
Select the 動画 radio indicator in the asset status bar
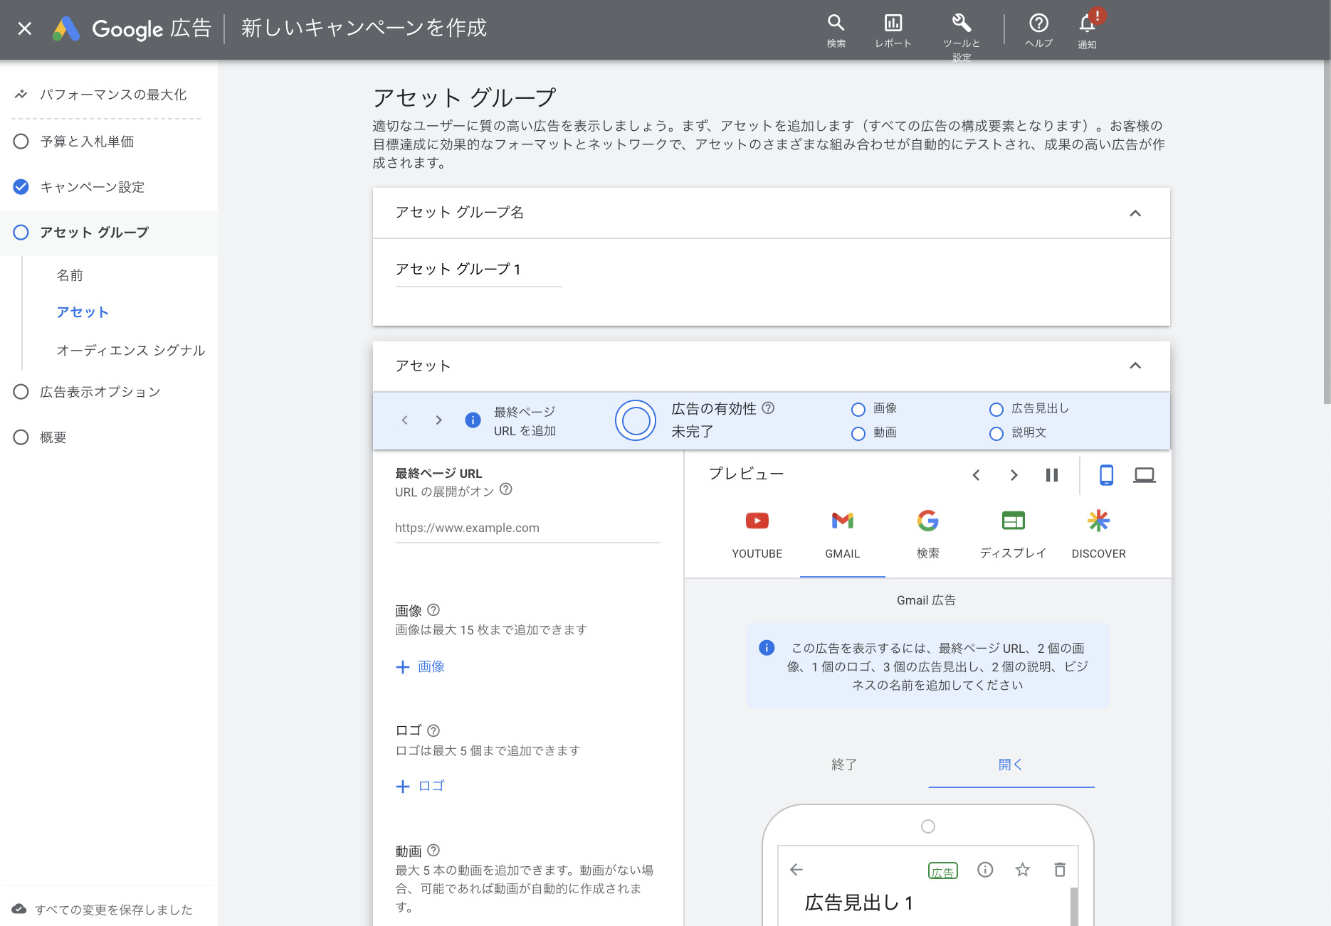pos(858,433)
